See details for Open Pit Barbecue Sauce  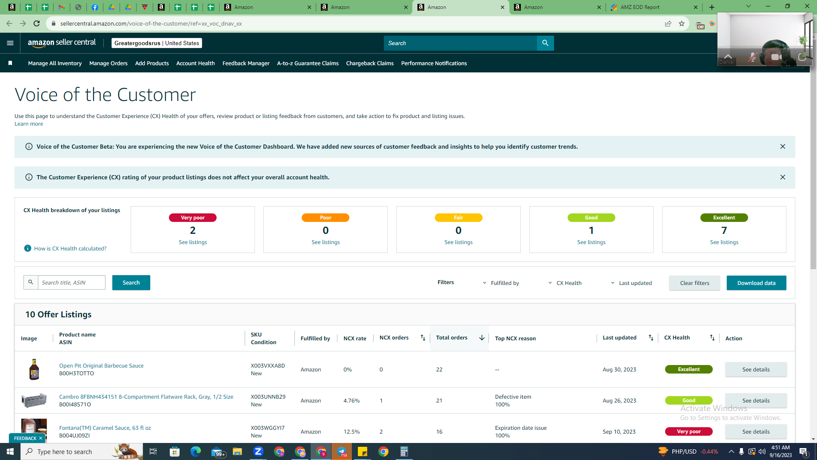(x=756, y=369)
